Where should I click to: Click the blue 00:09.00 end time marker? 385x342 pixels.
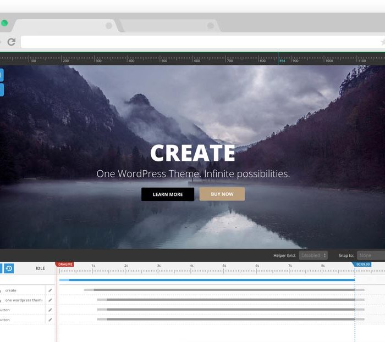(362, 265)
